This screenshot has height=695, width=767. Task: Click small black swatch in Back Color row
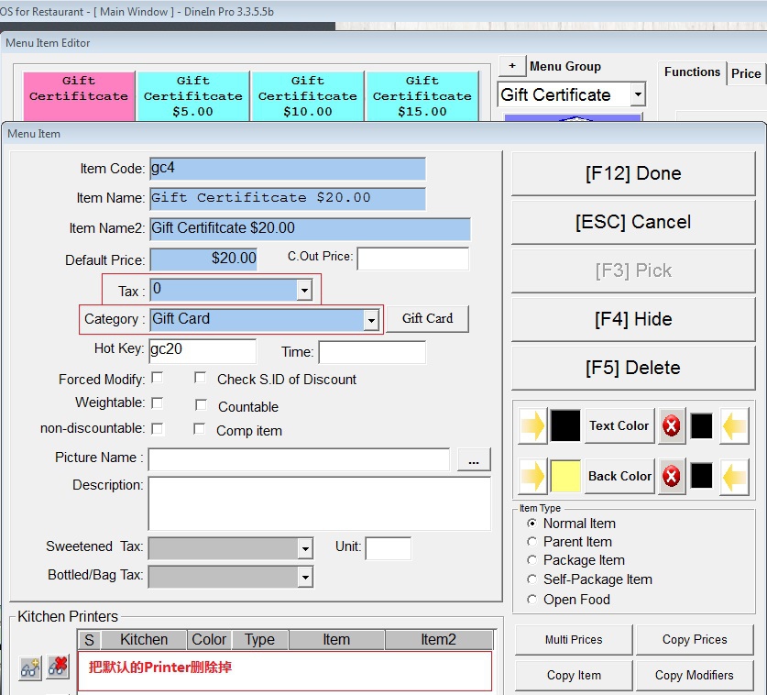coord(701,476)
